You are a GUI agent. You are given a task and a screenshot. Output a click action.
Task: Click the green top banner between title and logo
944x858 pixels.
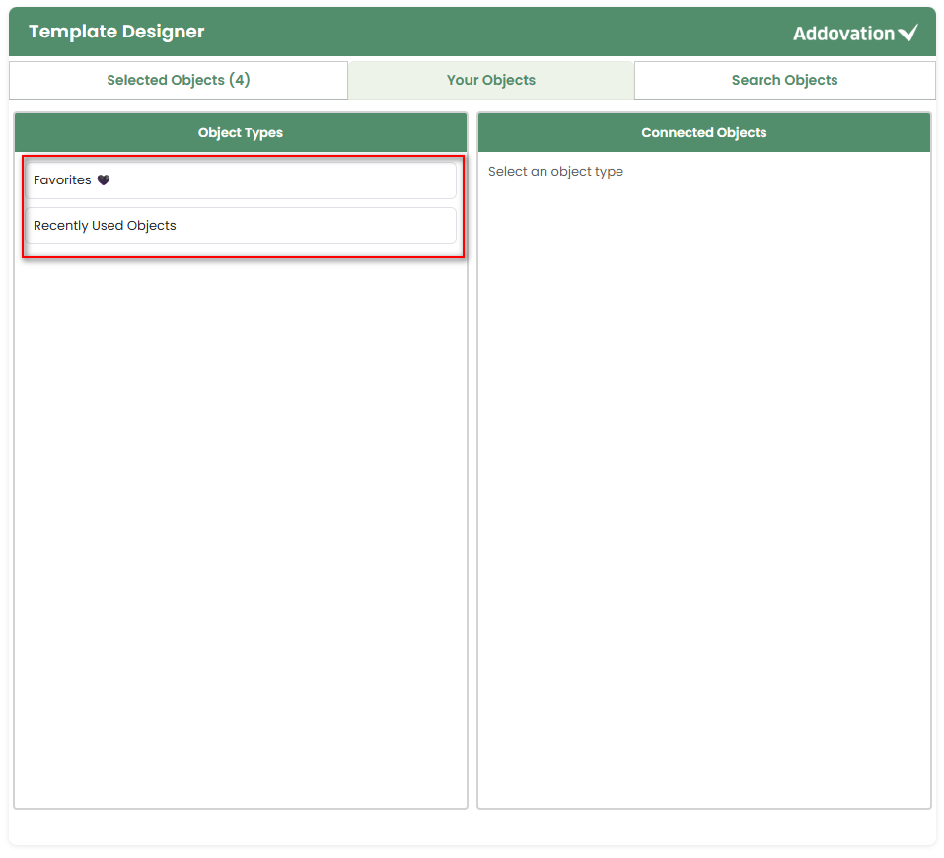(x=493, y=32)
